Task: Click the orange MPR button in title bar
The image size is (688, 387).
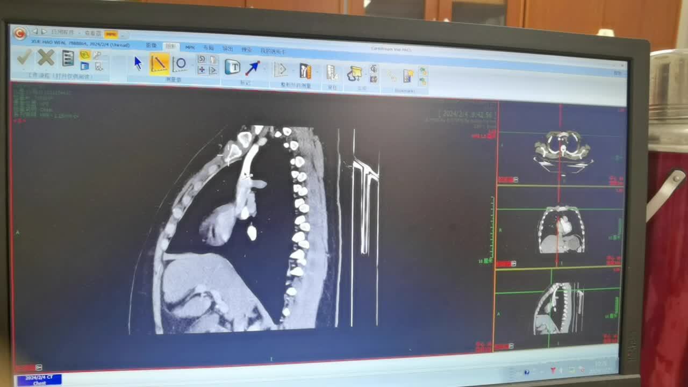Action: coord(111,34)
